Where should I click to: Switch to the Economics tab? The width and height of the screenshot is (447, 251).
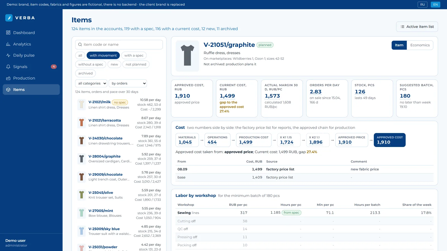(x=420, y=45)
